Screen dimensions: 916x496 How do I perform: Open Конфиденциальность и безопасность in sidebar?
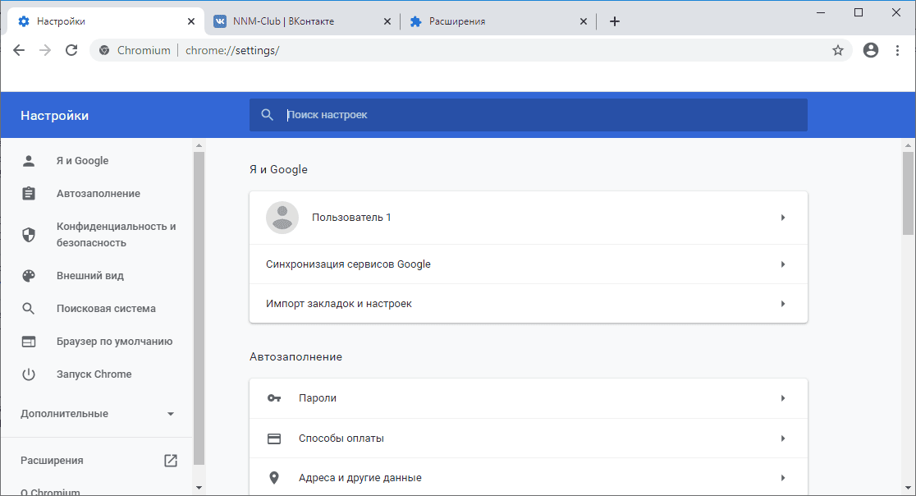(116, 235)
